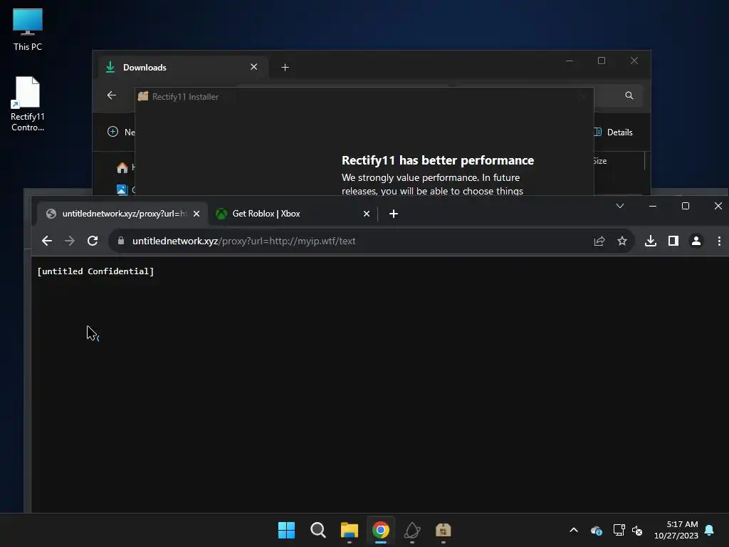This screenshot has width=729, height=547.
Task: Reload the page in Chrome
Action: (93, 241)
